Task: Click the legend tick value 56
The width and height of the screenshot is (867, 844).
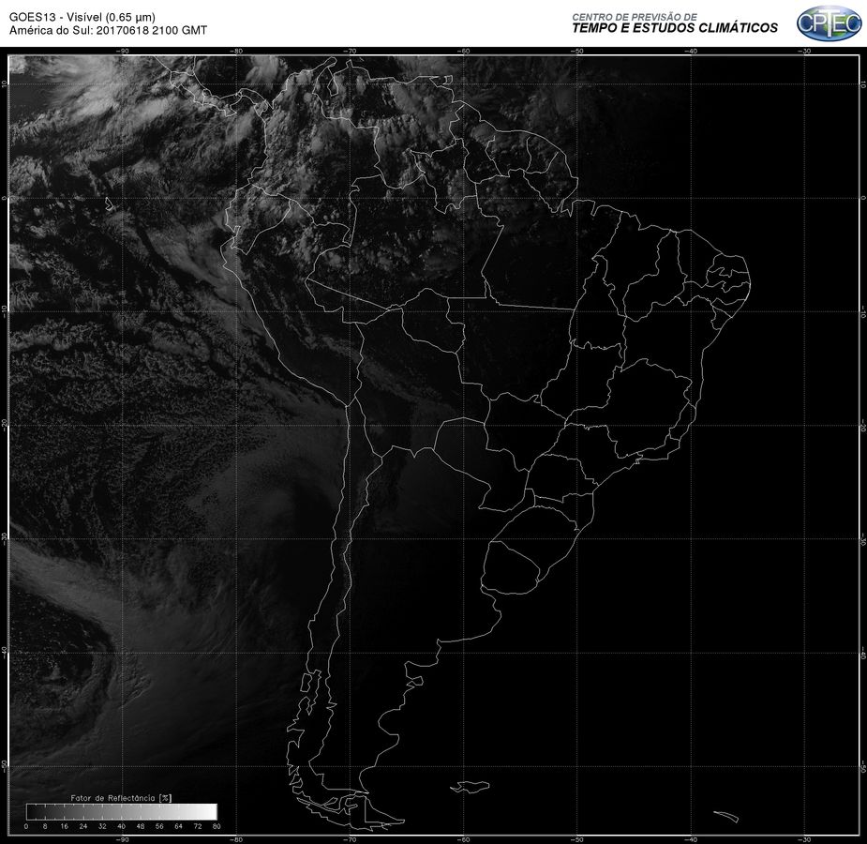Action: tap(159, 826)
